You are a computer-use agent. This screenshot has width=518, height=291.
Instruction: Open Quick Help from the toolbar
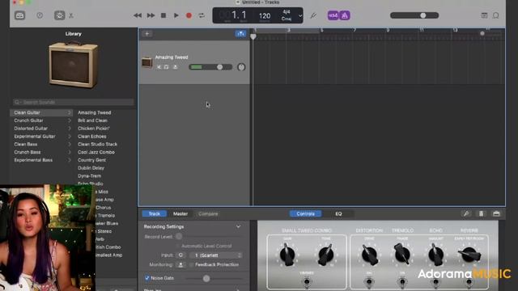coord(40,15)
